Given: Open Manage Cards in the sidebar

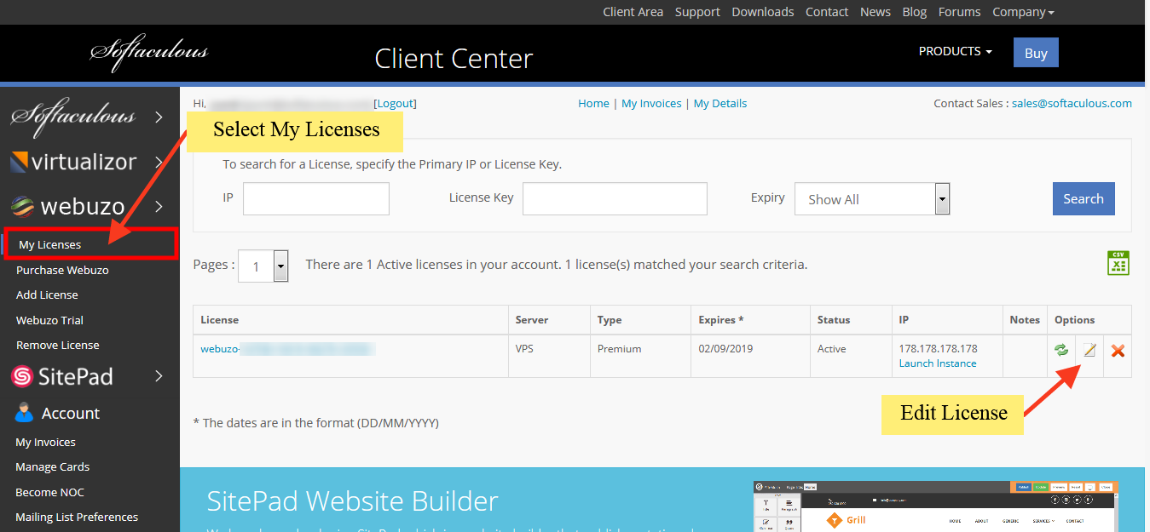Looking at the screenshot, I should coord(52,466).
